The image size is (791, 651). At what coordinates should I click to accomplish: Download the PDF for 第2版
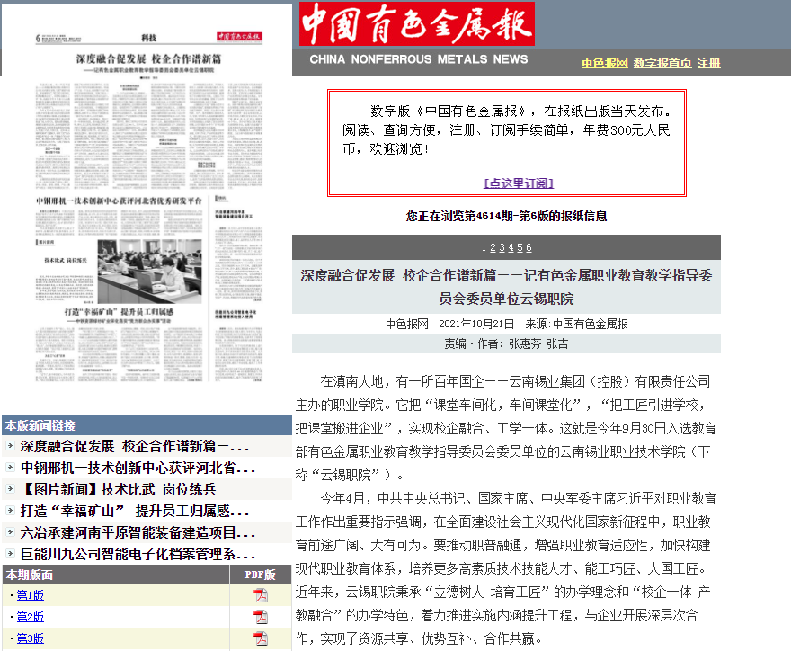[261, 617]
